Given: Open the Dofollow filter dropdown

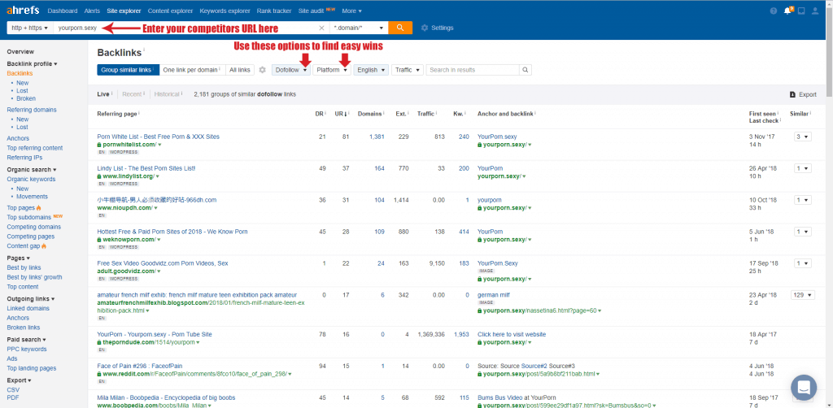Looking at the screenshot, I should tap(291, 70).
